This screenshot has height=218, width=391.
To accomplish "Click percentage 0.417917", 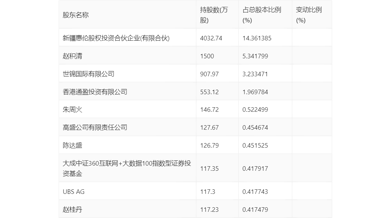I will 255,169.
